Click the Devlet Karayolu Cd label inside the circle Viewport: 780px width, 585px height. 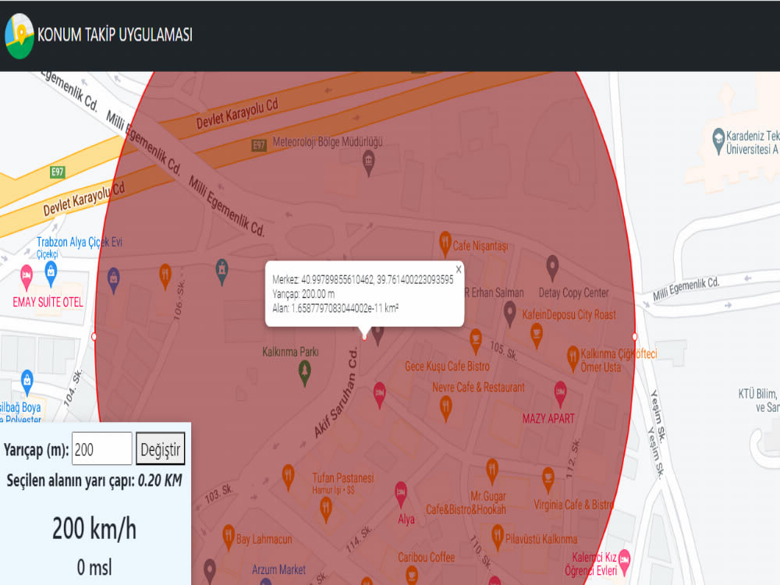[237, 113]
